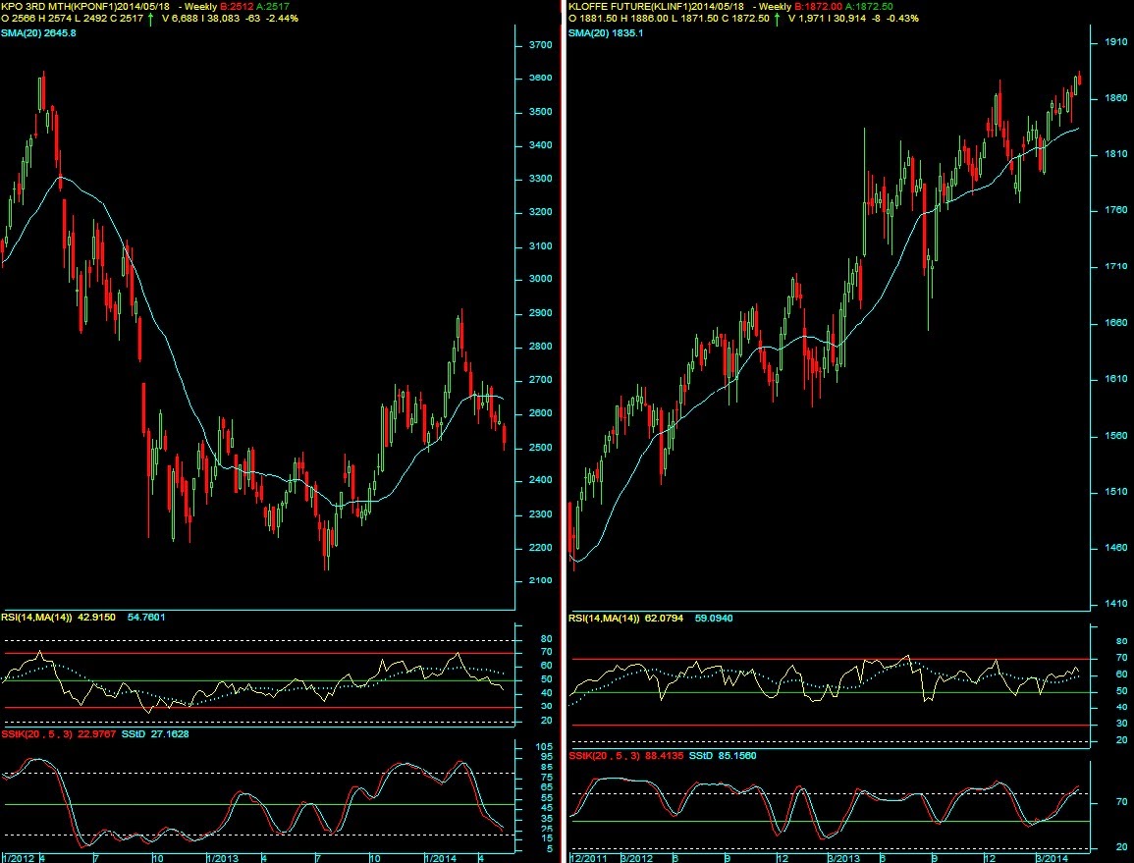Click the O 1881.50 open price

pyautogui.click(x=592, y=18)
